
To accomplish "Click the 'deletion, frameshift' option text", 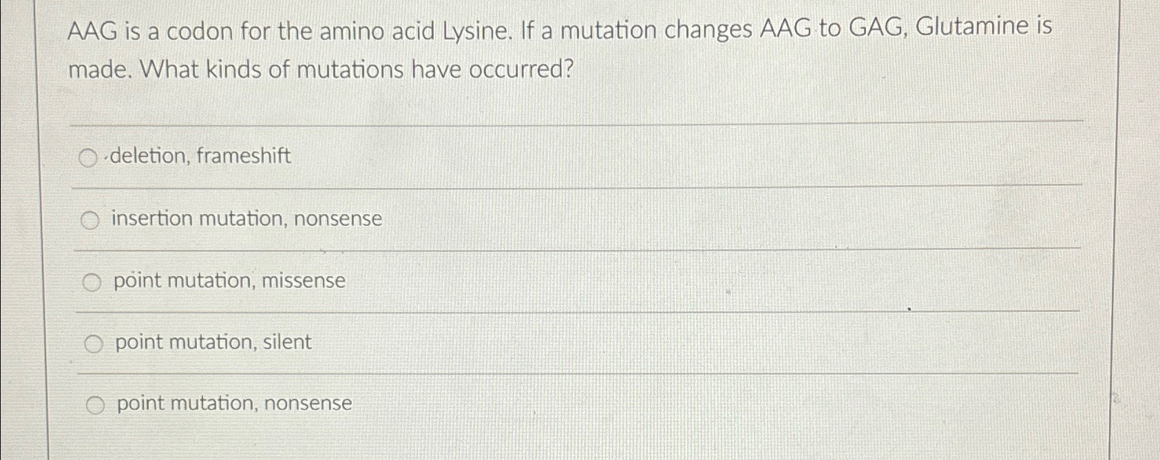I will (x=198, y=157).
